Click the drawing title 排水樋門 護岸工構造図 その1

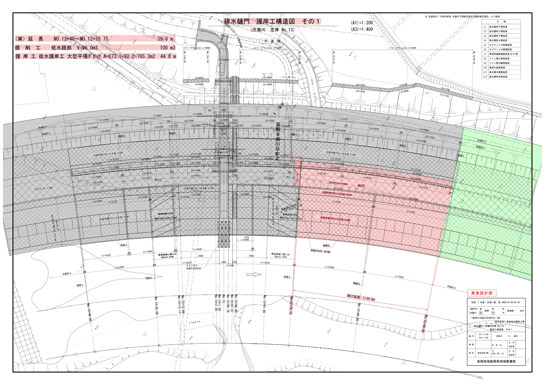click(272, 21)
